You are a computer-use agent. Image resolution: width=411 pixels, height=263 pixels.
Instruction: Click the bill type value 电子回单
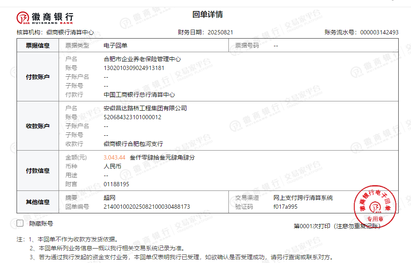click(x=115, y=45)
